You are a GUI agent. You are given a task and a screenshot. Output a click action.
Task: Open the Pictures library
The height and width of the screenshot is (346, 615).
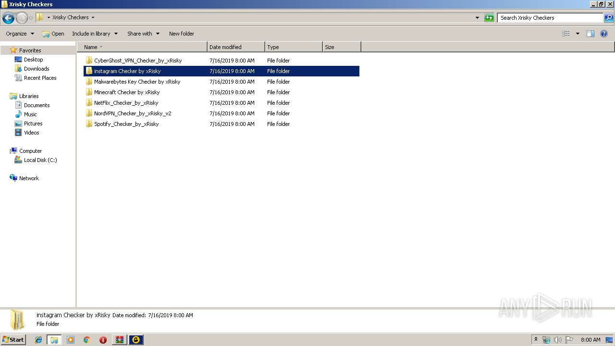click(33, 124)
